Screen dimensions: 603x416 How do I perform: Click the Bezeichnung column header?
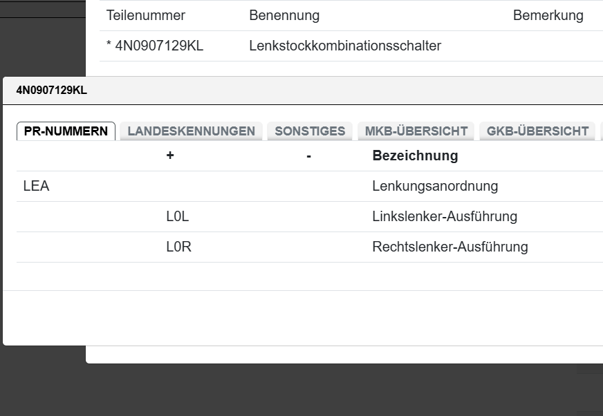click(x=415, y=156)
